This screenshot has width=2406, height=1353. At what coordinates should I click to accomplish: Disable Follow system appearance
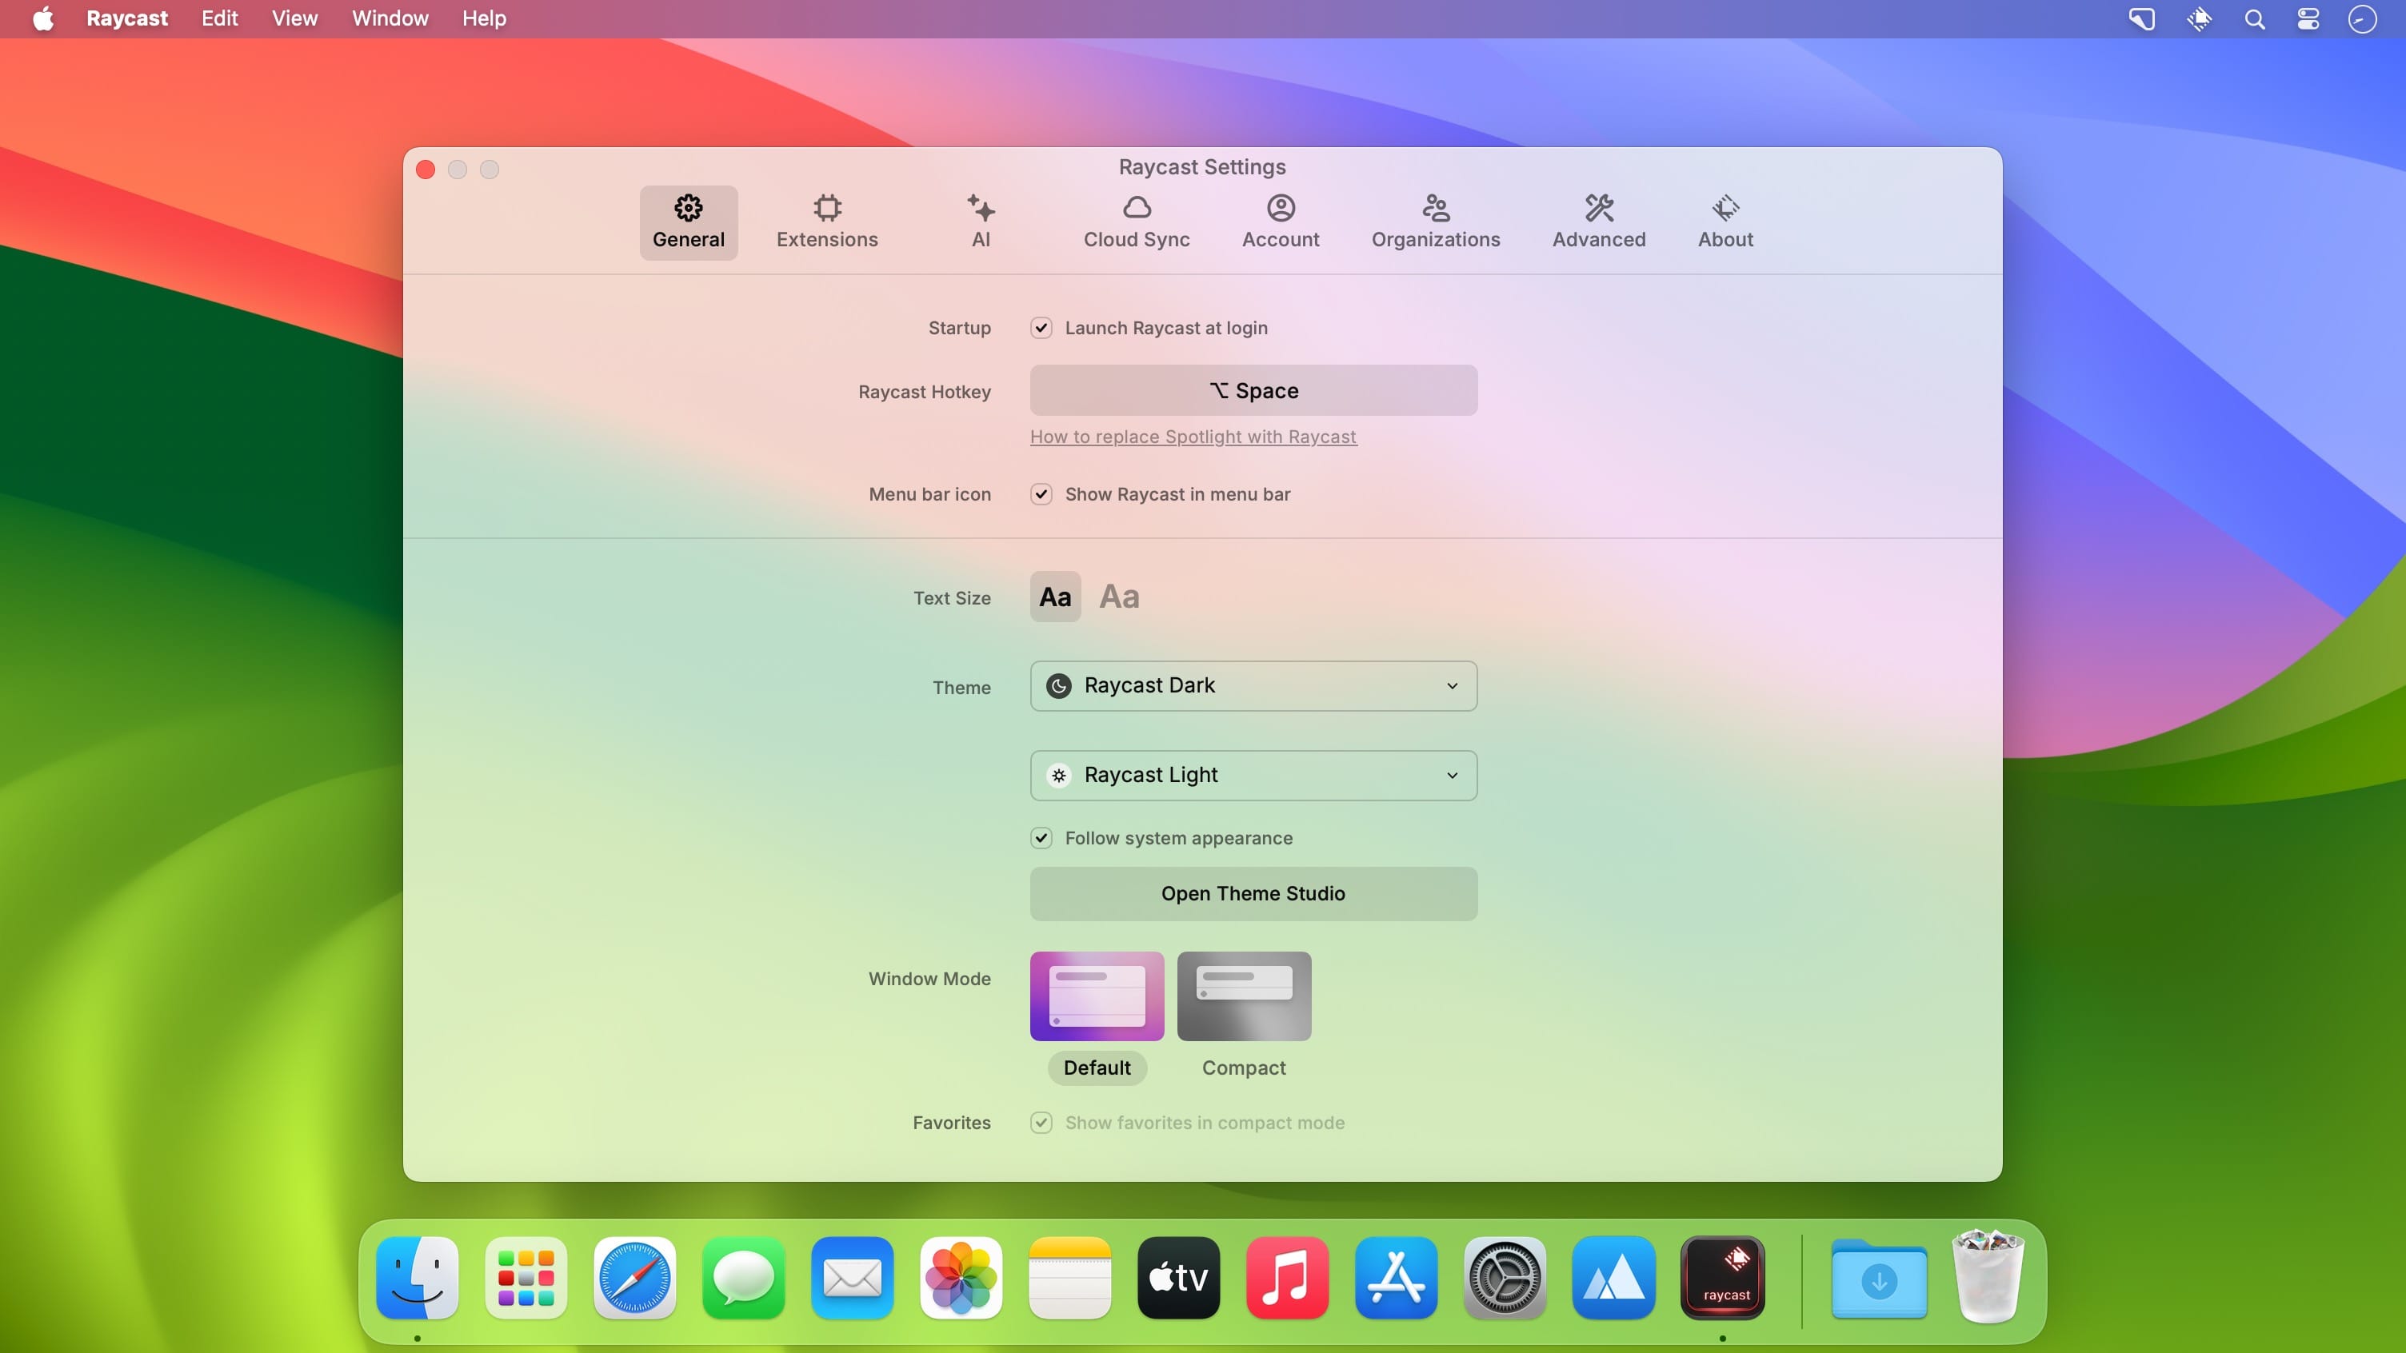pyautogui.click(x=1041, y=837)
